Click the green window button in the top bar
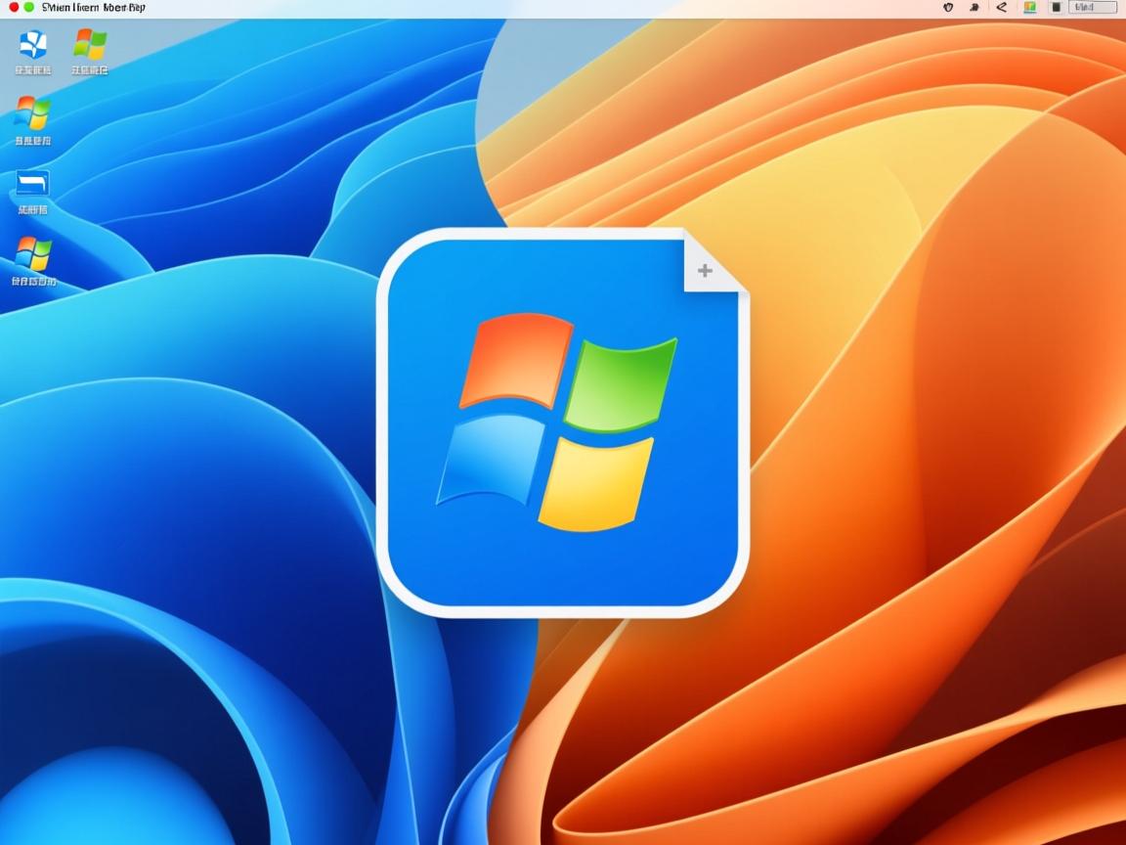 click(x=29, y=7)
